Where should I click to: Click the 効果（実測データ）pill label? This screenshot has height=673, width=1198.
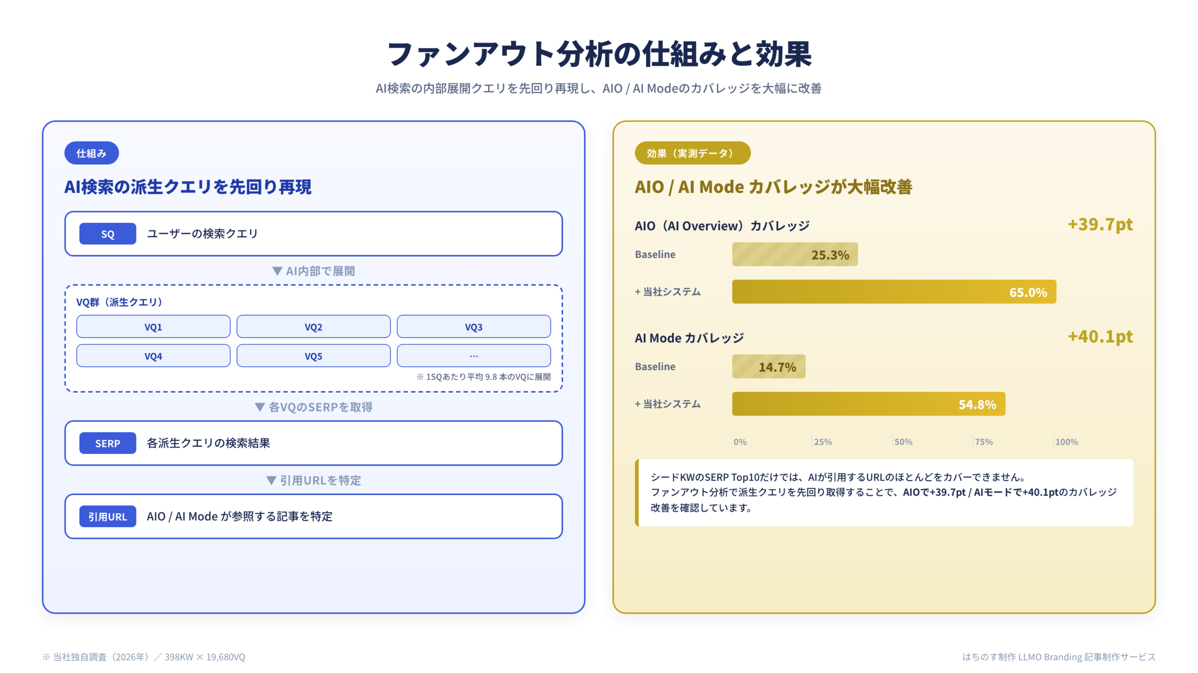click(694, 152)
